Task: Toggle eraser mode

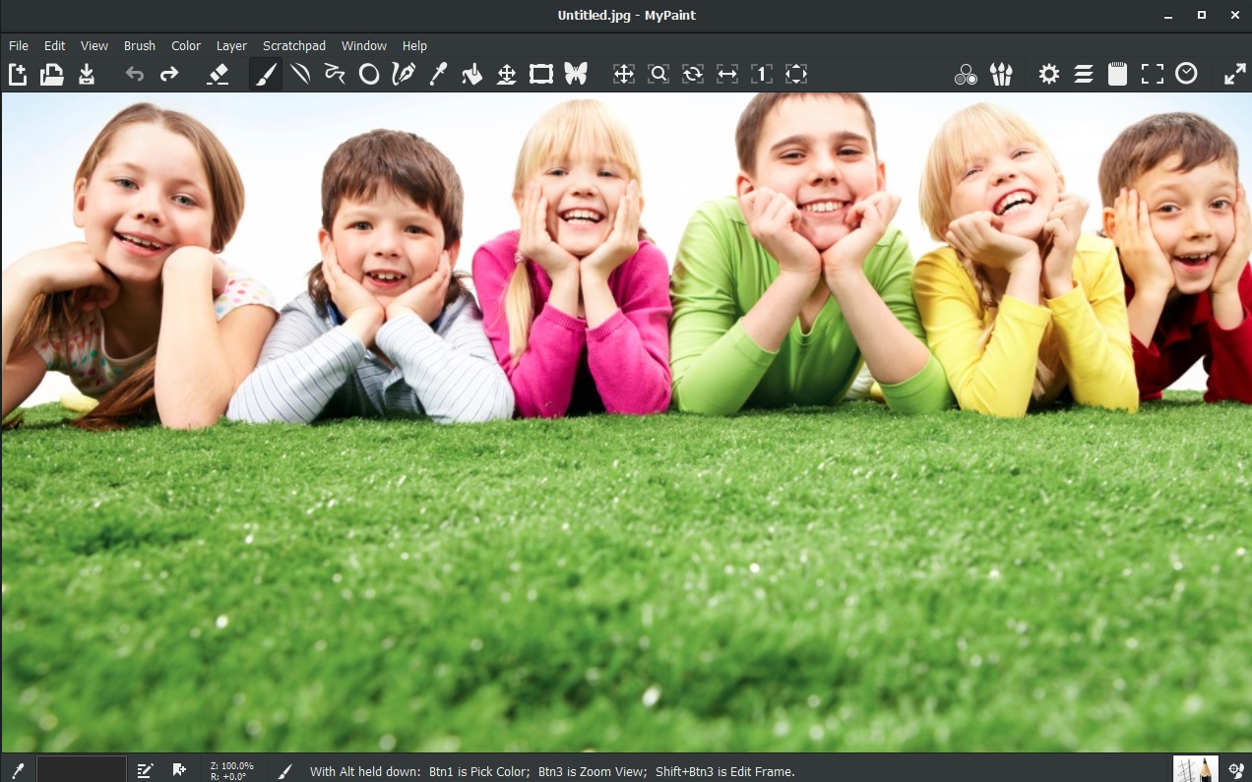Action: pyautogui.click(x=219, y=74)
